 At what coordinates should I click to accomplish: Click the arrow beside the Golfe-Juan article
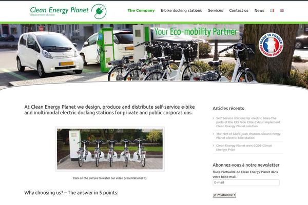coord(214,134)
